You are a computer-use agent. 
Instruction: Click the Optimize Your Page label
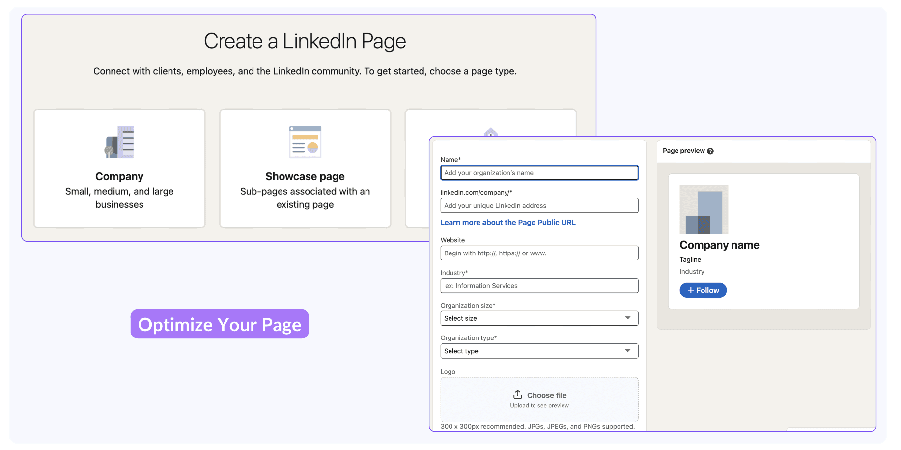[x=220, y=324]
